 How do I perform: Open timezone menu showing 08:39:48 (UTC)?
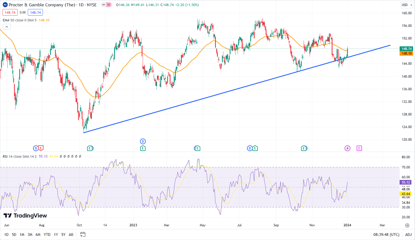pos(386,235)
